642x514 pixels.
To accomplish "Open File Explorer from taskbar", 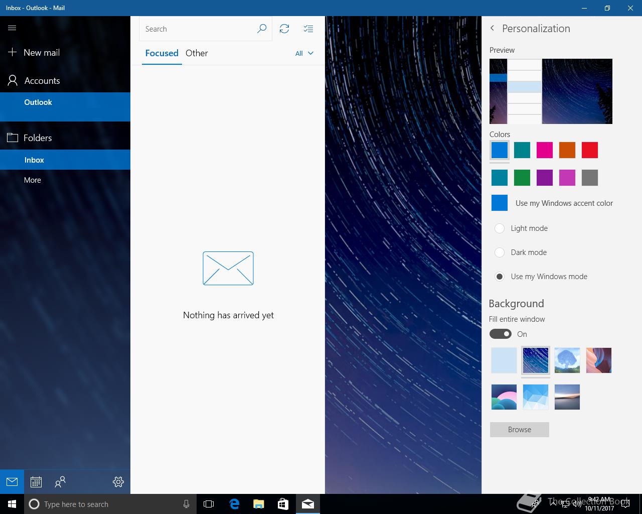I will (258, 504).
